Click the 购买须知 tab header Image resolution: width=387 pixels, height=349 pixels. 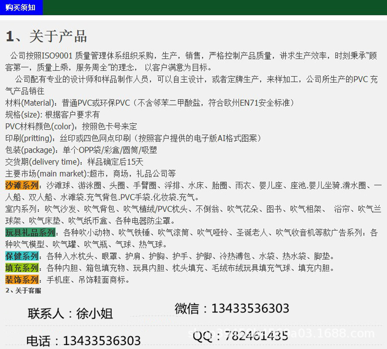[21, 7]
